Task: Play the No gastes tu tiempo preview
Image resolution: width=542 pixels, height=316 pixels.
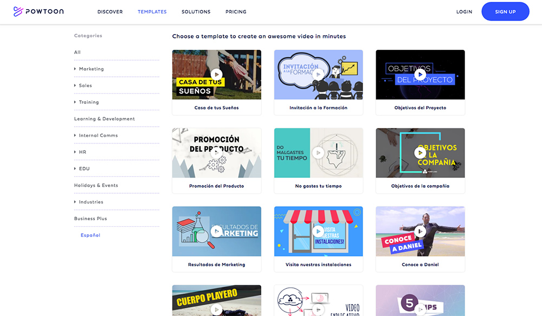Action: (x=318, y=153)
